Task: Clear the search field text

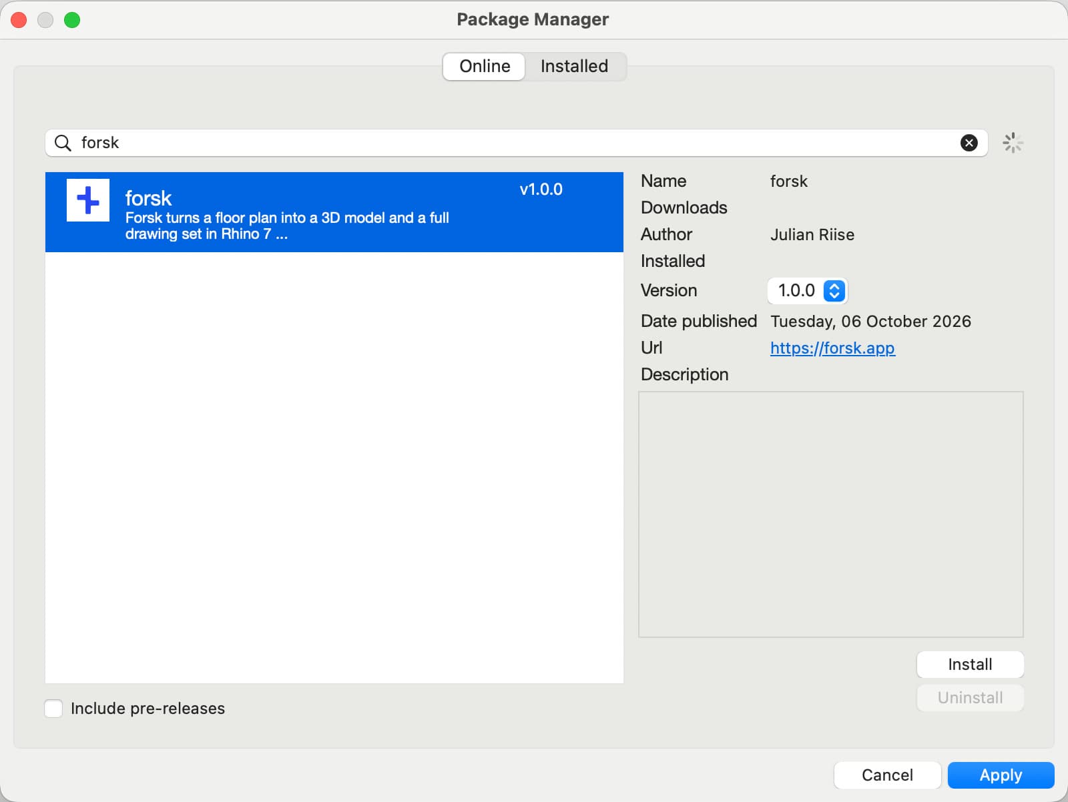Action: click(969, 143)
